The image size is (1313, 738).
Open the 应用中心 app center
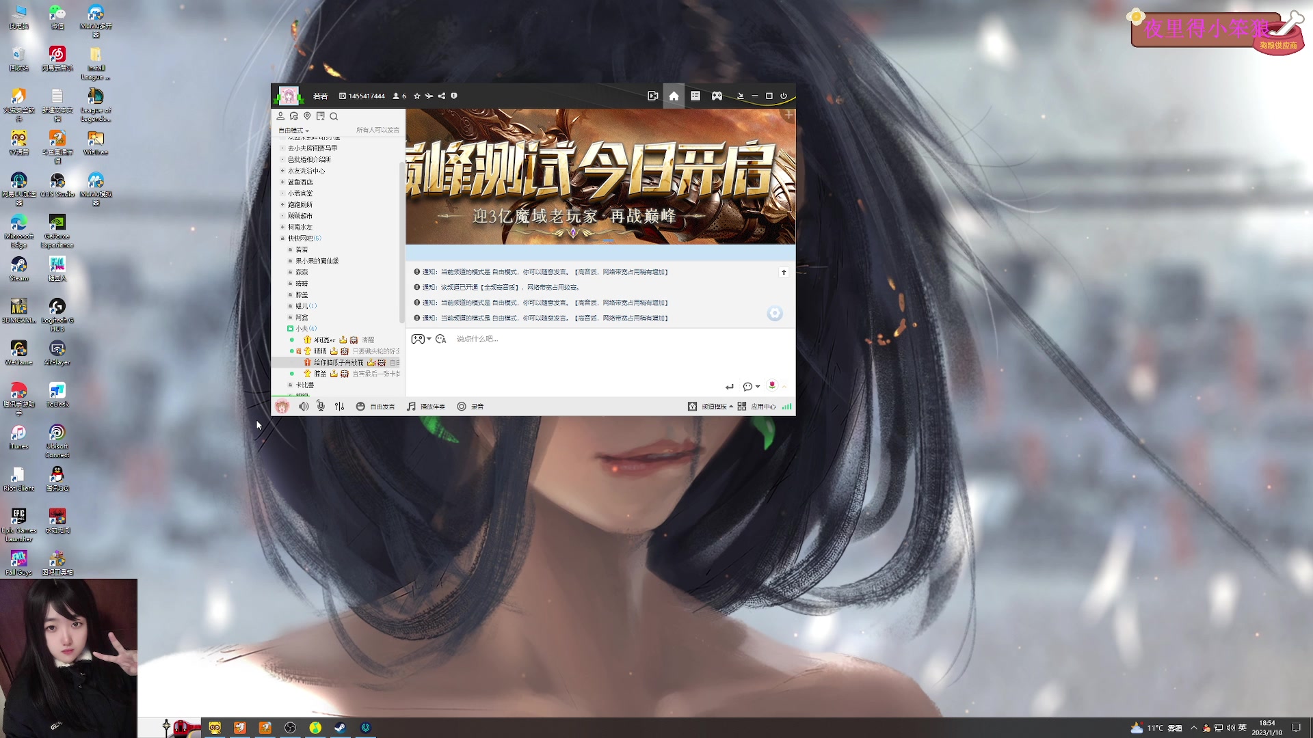[x=757, y=407]
